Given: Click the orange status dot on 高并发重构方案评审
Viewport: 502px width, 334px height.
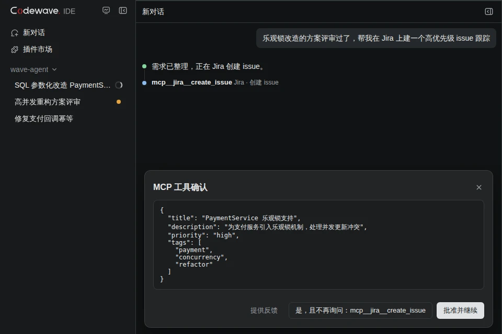Looking at the screenshot, I should pos(119,102).
